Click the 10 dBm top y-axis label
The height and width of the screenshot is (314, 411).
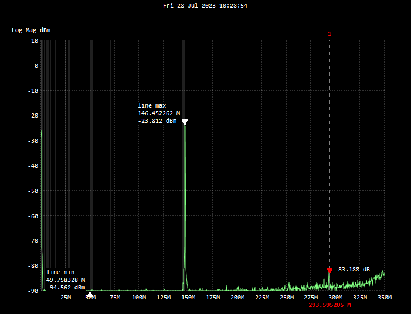(x=34, y=41)
